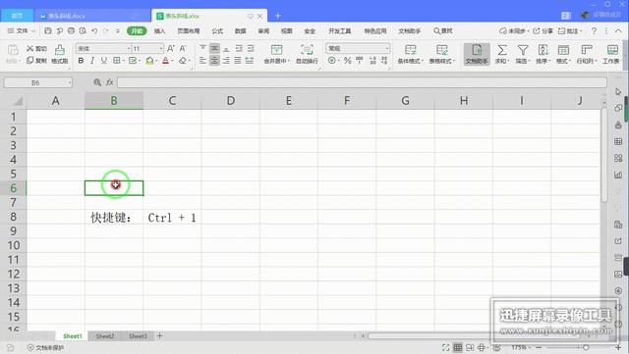Click the Share (分享) button
Screen dimensions: 629x354
point(543,30)
